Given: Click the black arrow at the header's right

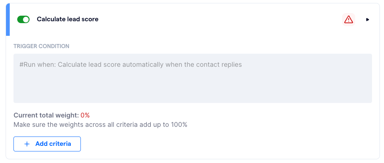Looking at the screenshot, I should pos(368,19).
